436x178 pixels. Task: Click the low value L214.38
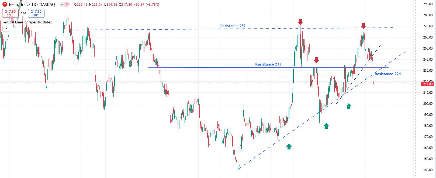click(111, 5)
